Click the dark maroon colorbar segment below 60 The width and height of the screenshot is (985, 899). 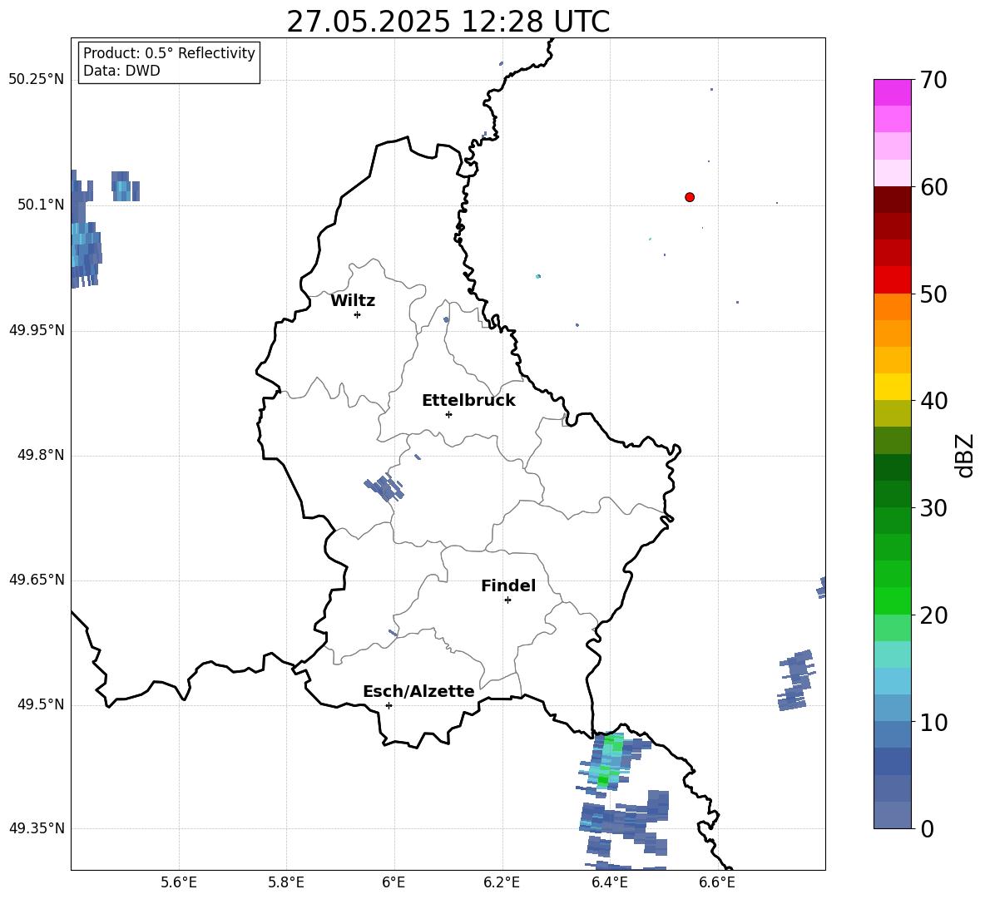click(892, 200)
